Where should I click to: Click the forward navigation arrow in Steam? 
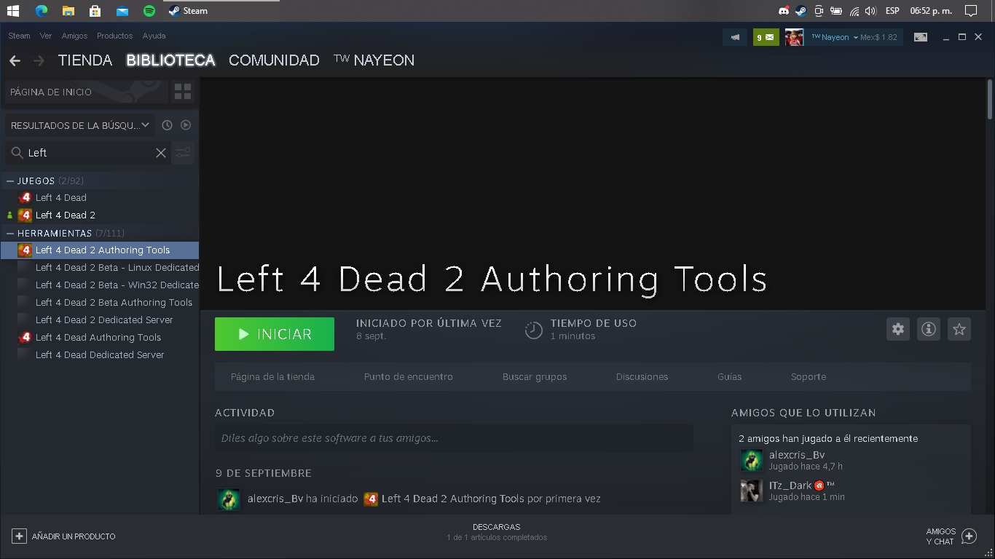point(39,61)
